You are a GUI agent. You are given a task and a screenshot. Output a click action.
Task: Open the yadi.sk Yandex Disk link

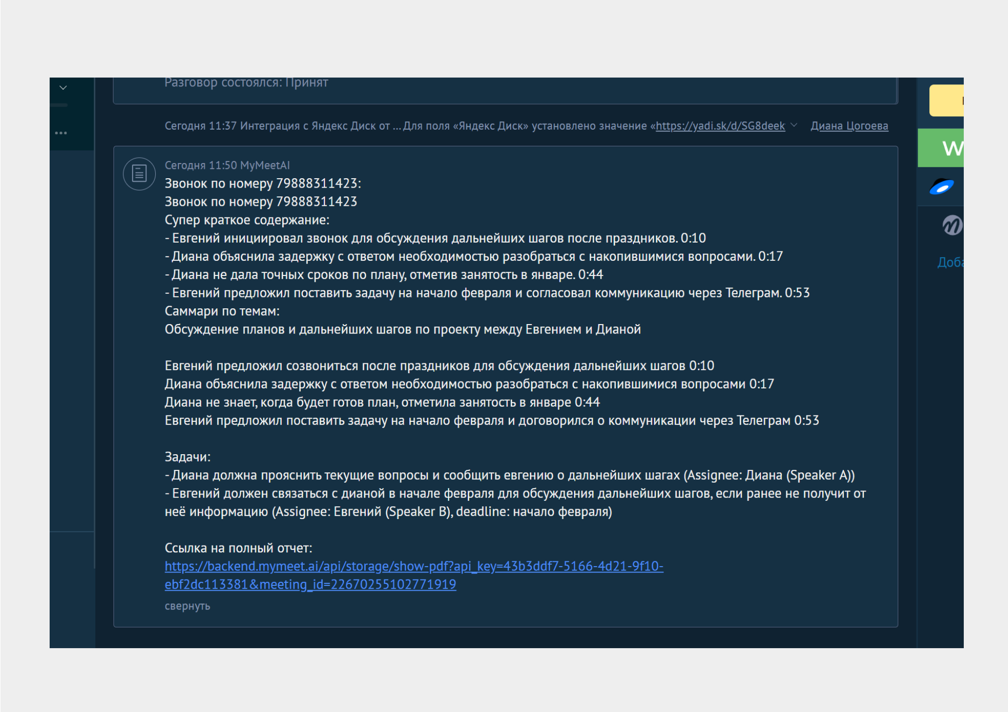coord(720,126)
